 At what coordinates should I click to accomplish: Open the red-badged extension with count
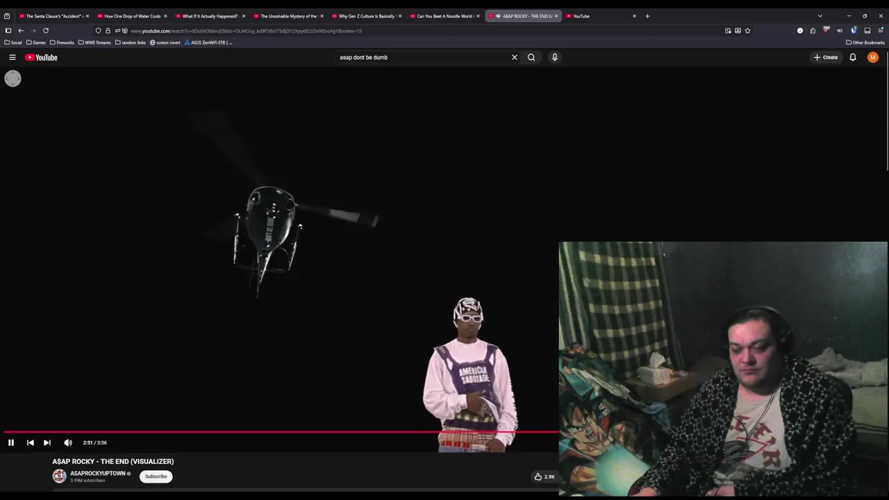click(826, 30)
